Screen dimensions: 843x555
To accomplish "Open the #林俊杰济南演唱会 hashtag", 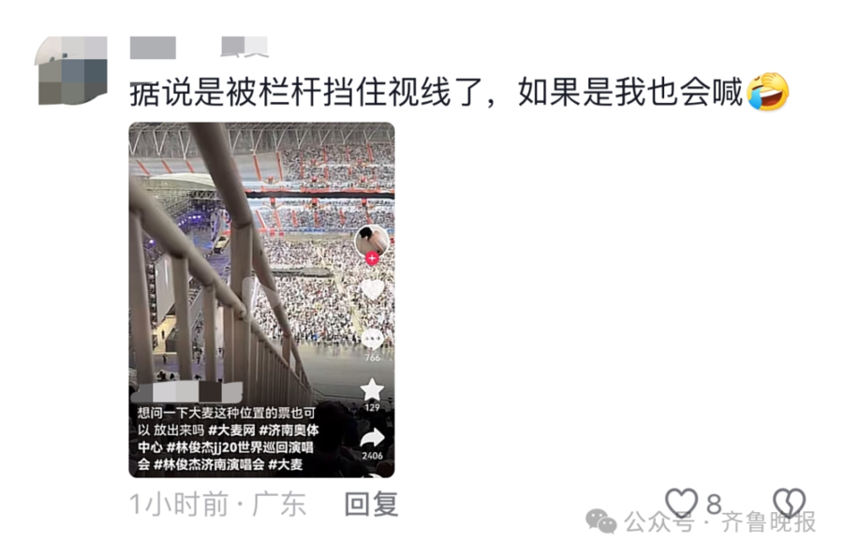I will click(209, 464).
